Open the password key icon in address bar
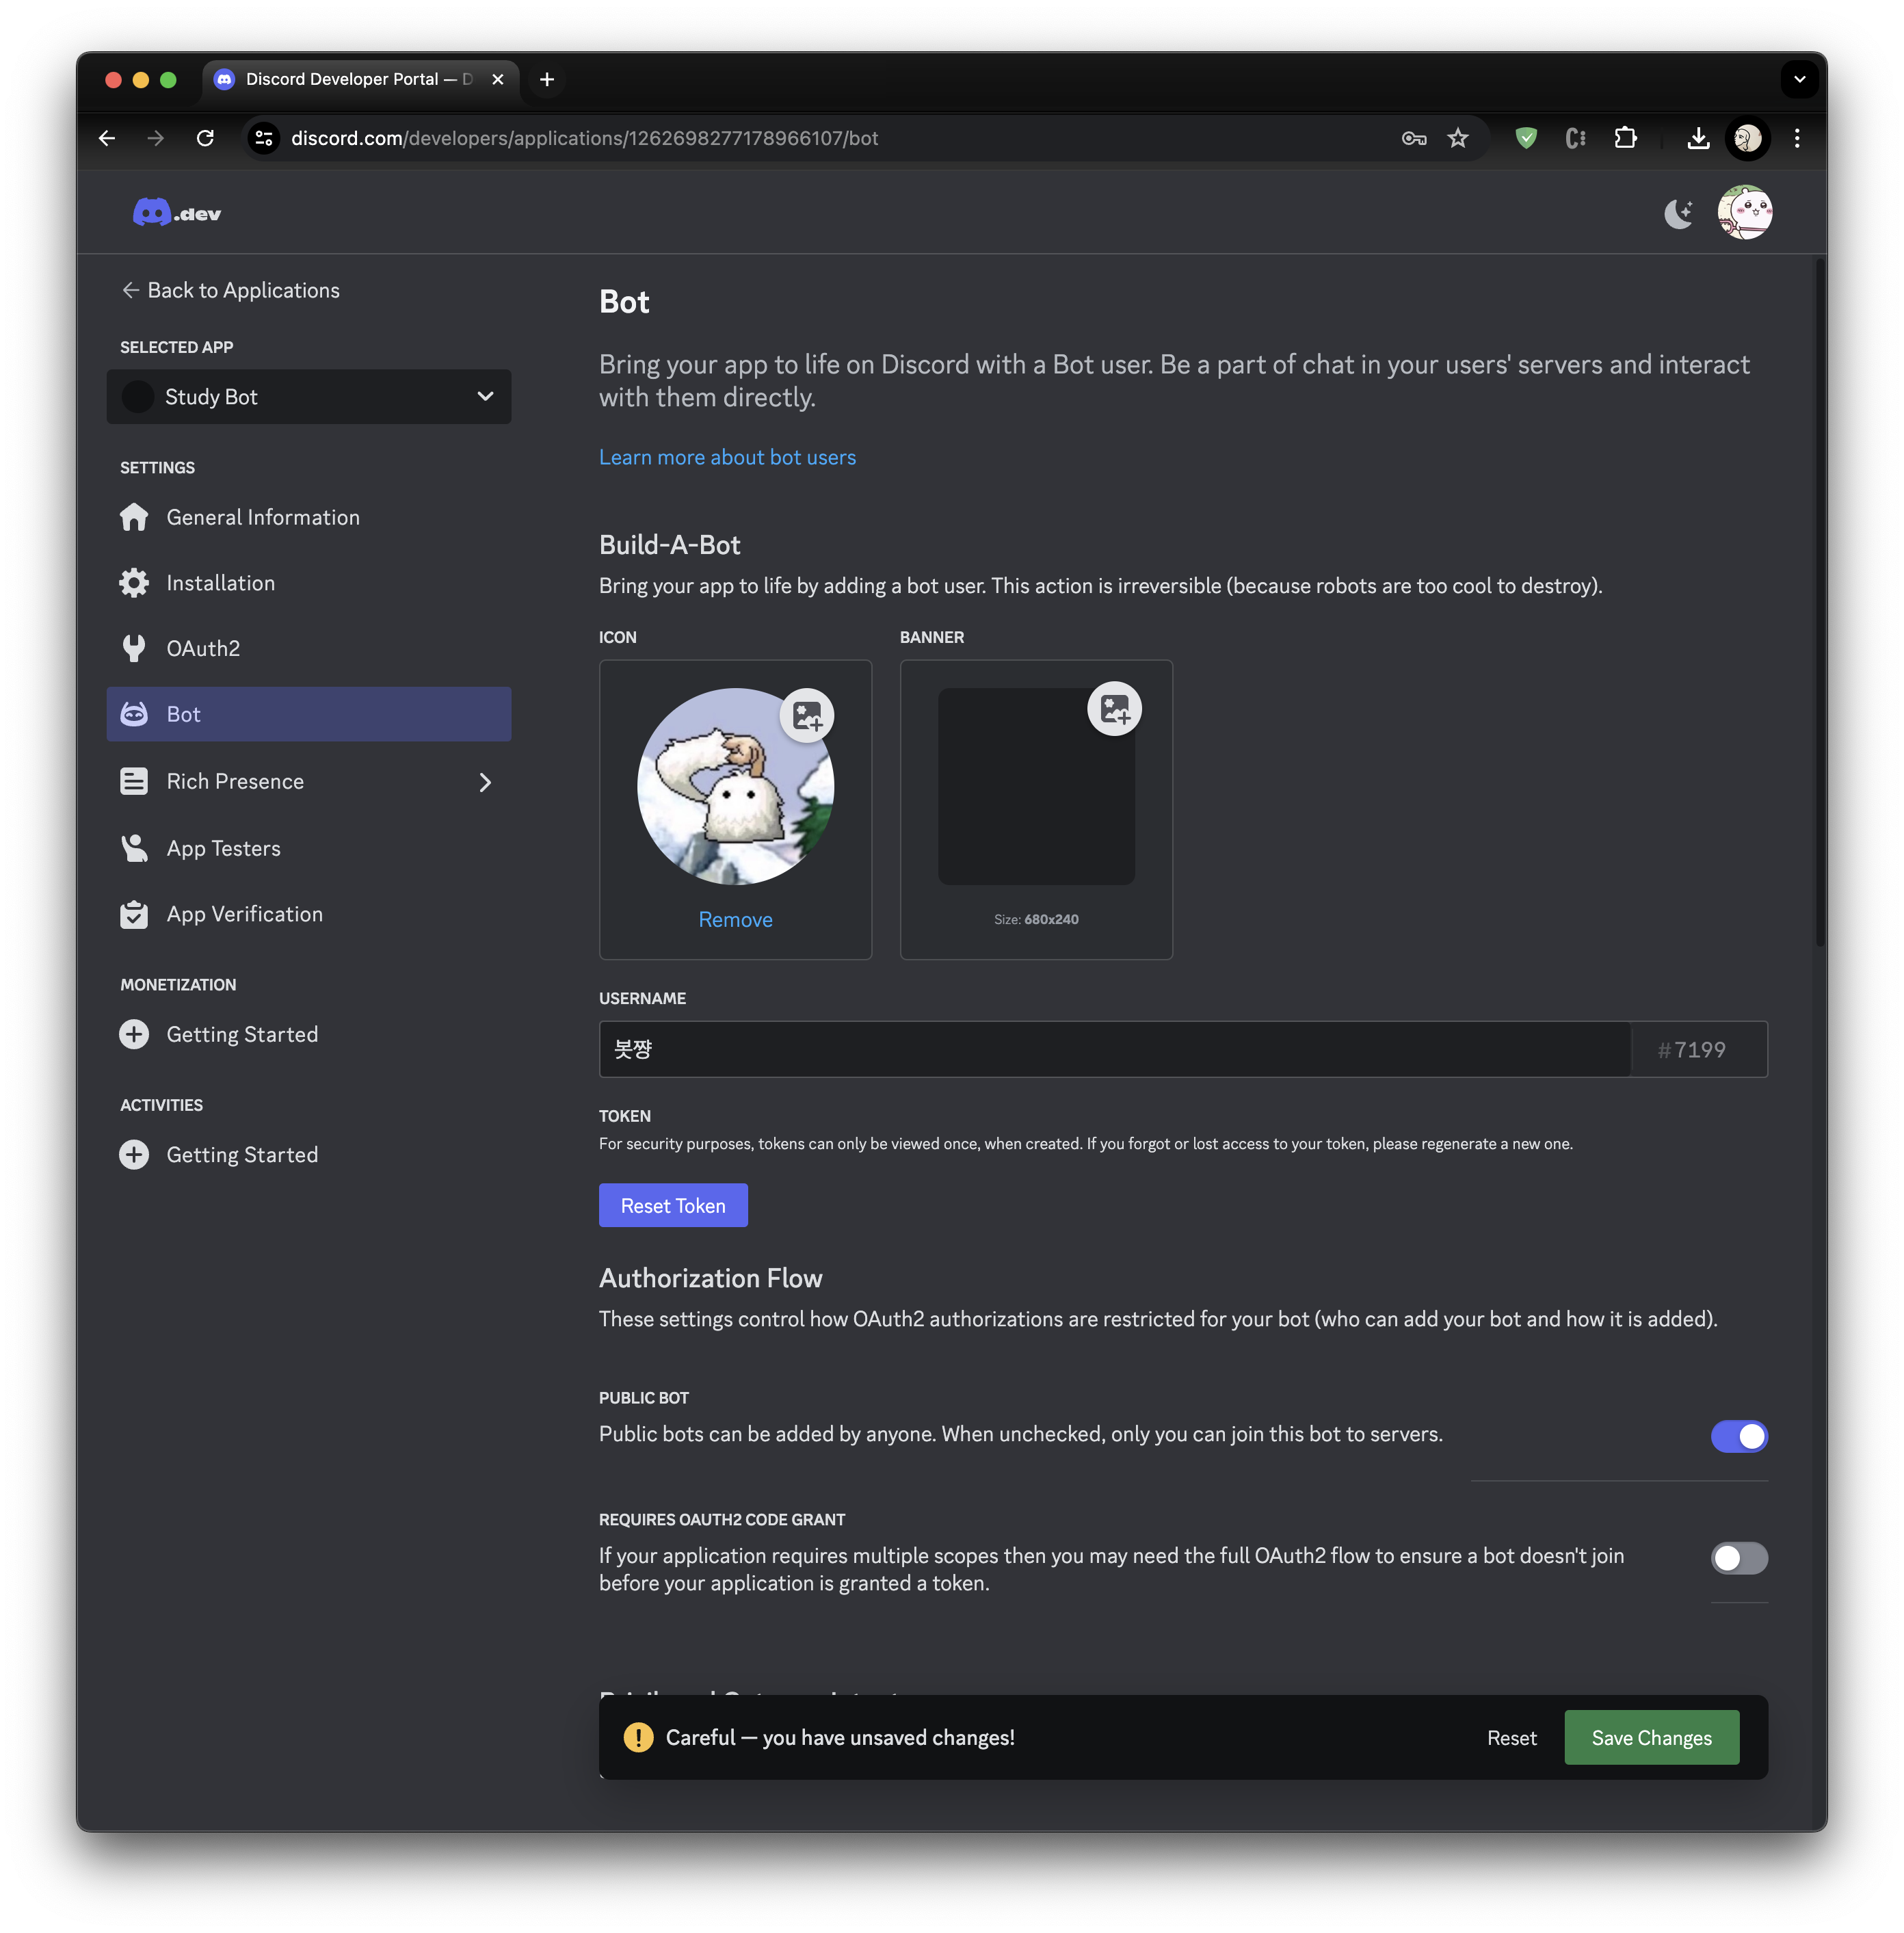This screenshot has width=1904, height=1933. [1414, 138]
